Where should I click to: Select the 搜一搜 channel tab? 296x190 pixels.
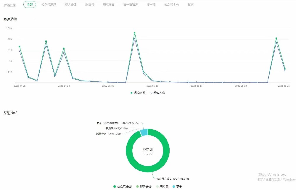pos(151,5)
